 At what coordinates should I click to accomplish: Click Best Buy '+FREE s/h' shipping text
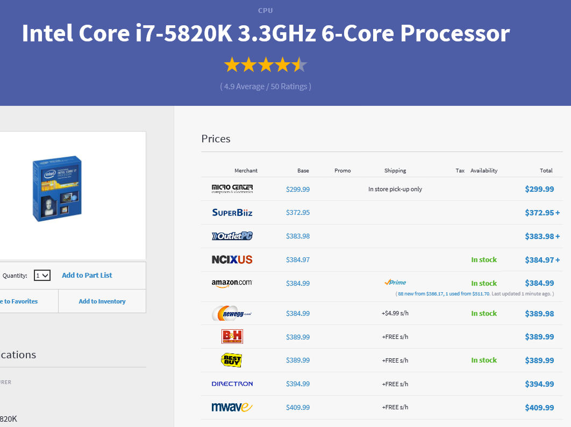[x=395, y=360]
